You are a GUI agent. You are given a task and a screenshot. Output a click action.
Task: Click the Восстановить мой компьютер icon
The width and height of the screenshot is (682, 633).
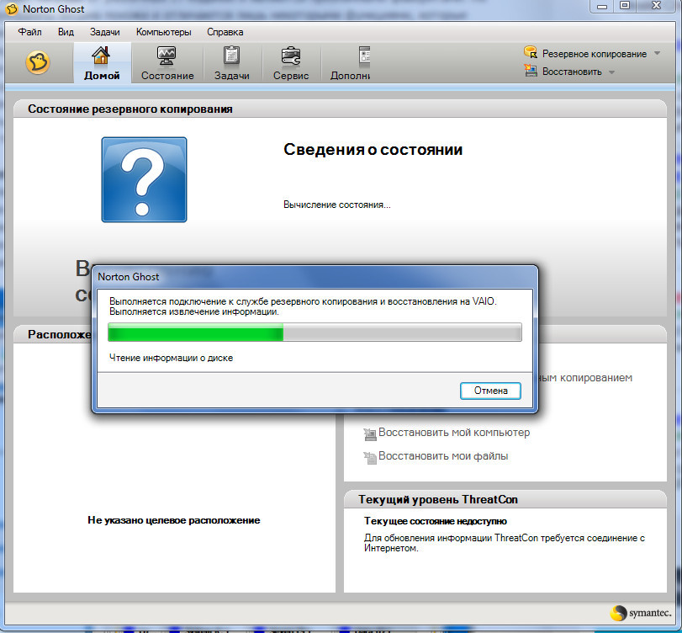(369, 434)
